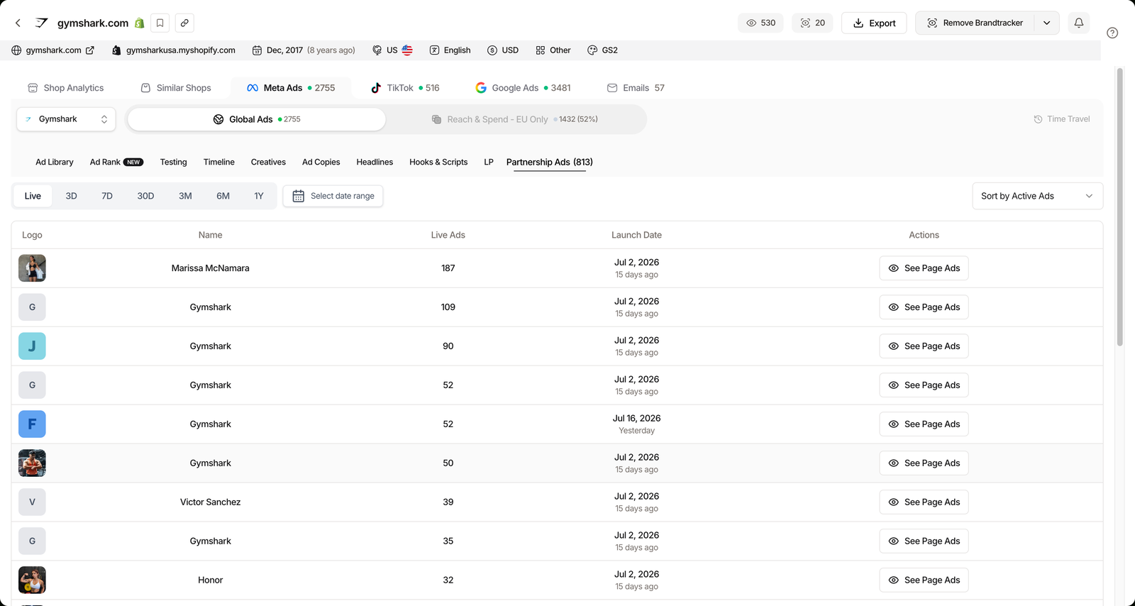
Task: Click the page vertical scrollbar
Action: pyautogui.click(x=1120, y=206)
